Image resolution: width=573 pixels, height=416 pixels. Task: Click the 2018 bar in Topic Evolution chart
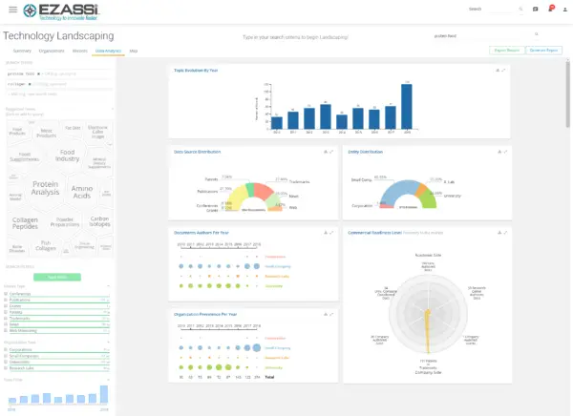tap(407, 106)
